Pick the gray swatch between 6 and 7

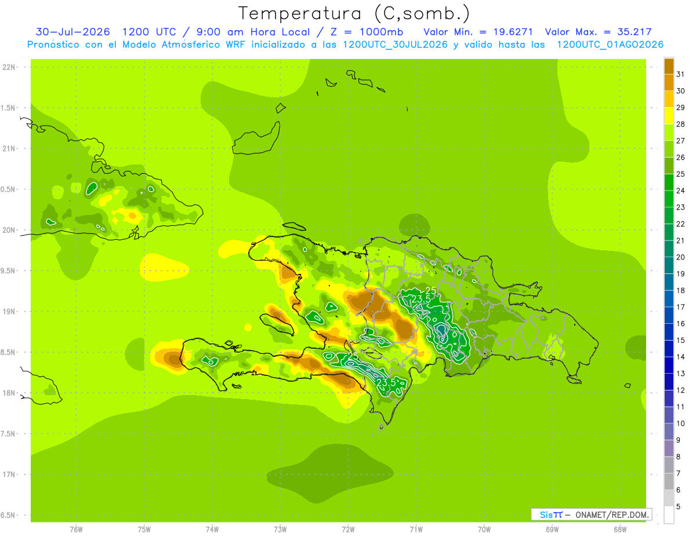pos(669,482)
